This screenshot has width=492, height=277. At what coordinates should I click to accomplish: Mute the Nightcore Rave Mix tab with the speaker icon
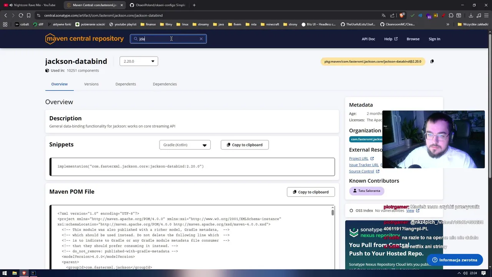click(x=10, y=5)
